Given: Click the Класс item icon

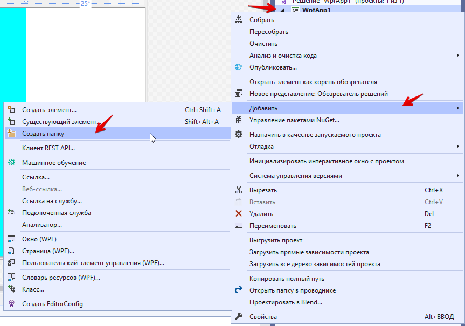Looking at the screenshot, I should click(x=11, y=289).
